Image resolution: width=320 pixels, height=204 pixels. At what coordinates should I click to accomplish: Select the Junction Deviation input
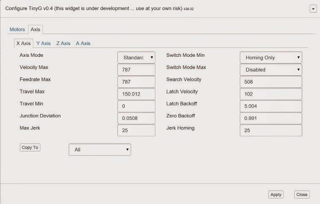(x=136, y=119)
